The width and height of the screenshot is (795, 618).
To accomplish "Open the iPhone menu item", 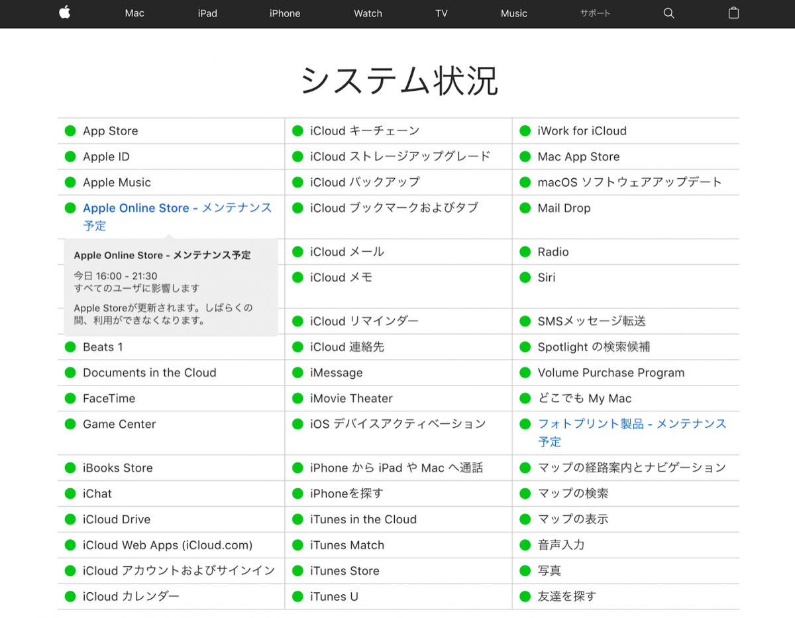I will coord(285,13).
